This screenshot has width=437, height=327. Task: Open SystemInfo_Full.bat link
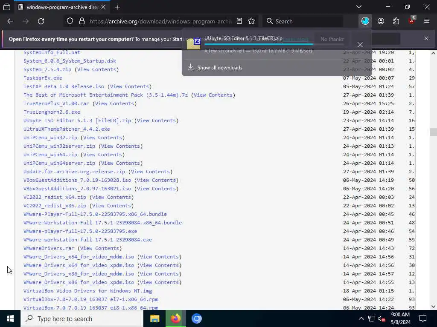52,52
